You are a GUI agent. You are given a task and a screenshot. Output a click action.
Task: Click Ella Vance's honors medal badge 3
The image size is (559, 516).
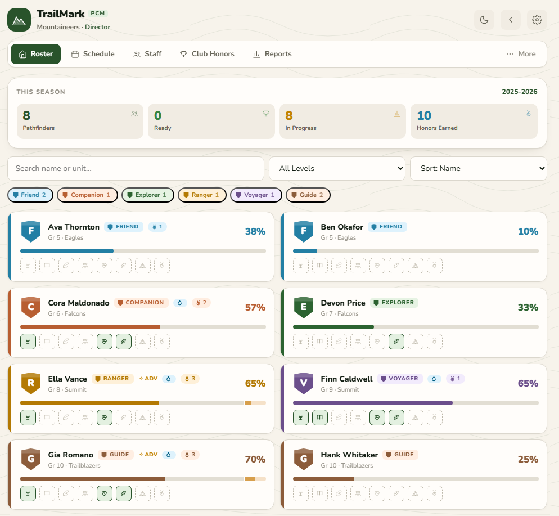[x=190, y=379]
